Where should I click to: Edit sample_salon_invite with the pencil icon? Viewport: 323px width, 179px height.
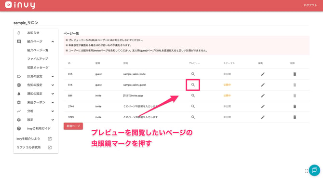point(263,74)
